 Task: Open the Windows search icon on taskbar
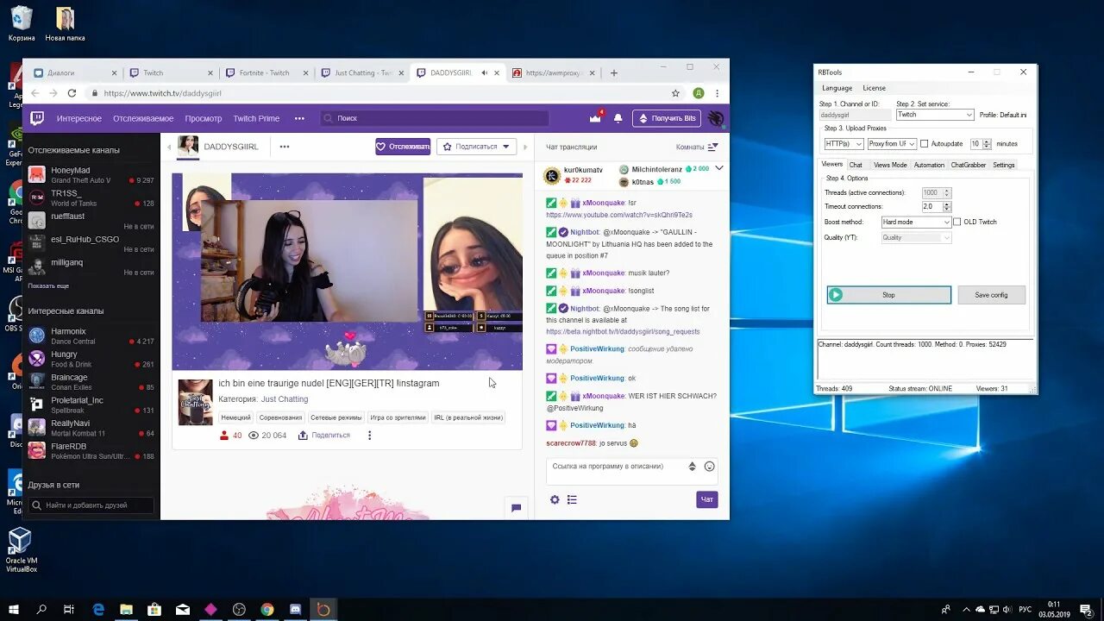(41, 609)
